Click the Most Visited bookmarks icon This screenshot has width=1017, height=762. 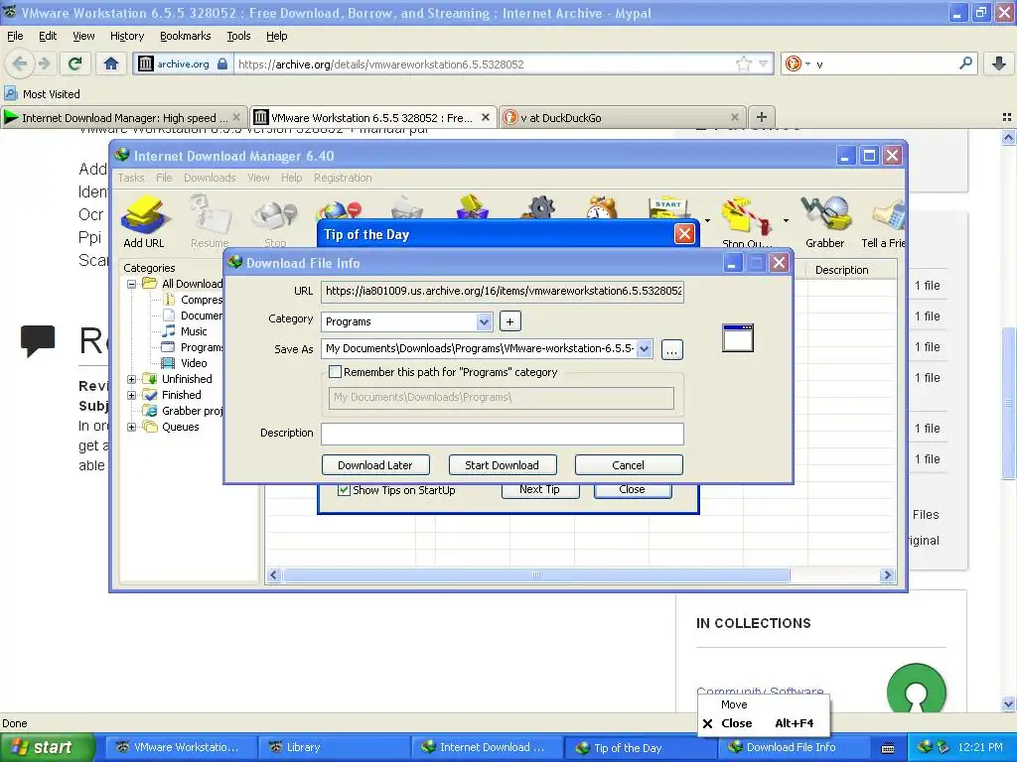coord(10,94)
